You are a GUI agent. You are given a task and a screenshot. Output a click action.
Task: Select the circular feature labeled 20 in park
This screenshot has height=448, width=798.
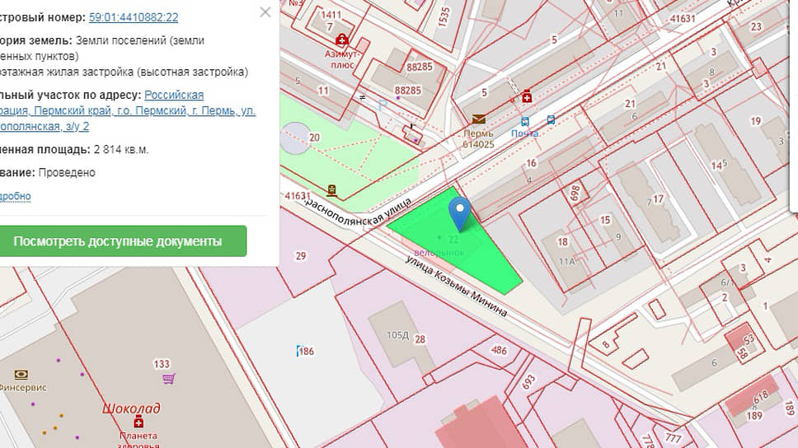pyautogui.click(x=295, y=138)
